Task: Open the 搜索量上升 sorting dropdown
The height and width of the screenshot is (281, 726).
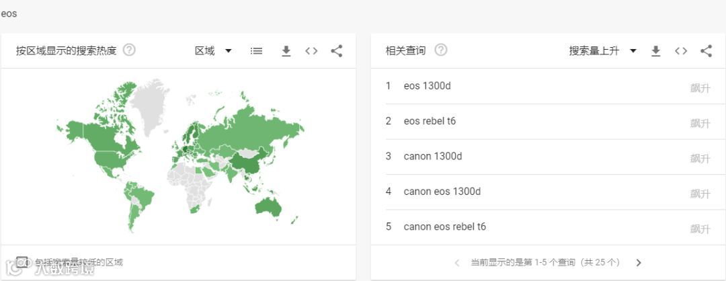Action: pos(602,51)
